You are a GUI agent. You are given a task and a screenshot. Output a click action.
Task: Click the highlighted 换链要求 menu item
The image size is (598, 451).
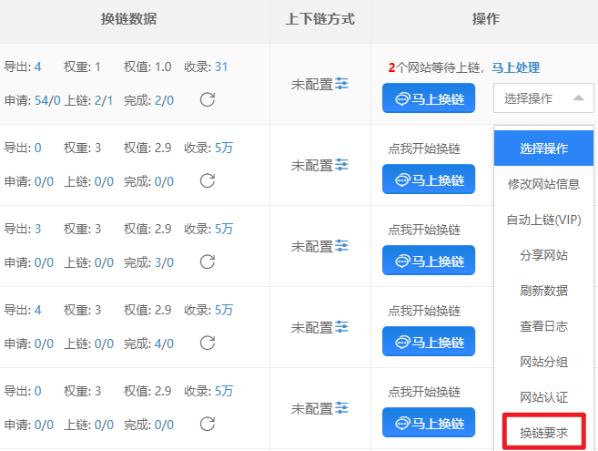[x=543, y=433]
